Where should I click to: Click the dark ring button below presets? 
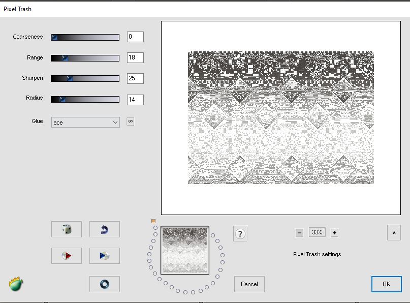coord(105,284)
